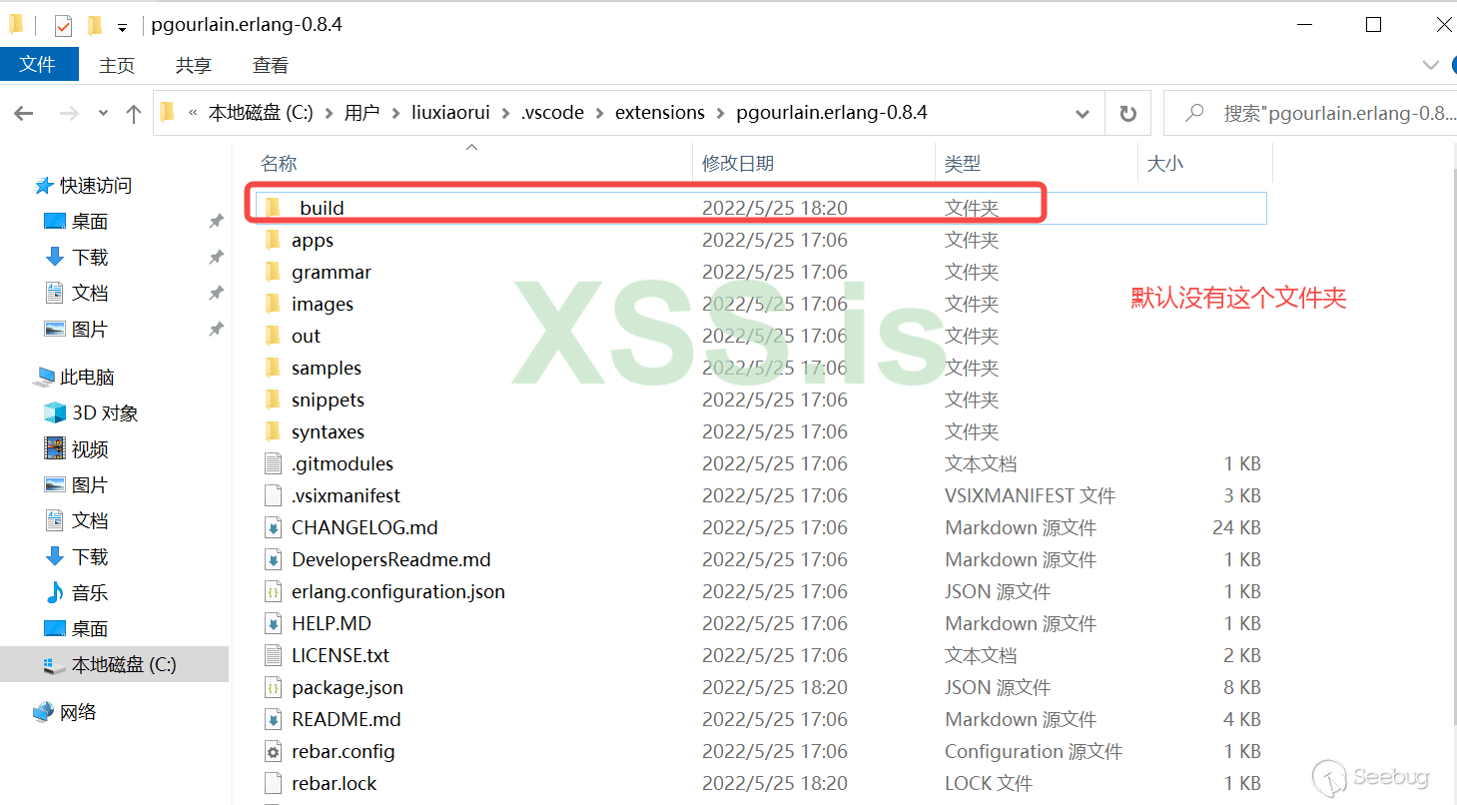Go back with the Back arrow

[24, 114]
